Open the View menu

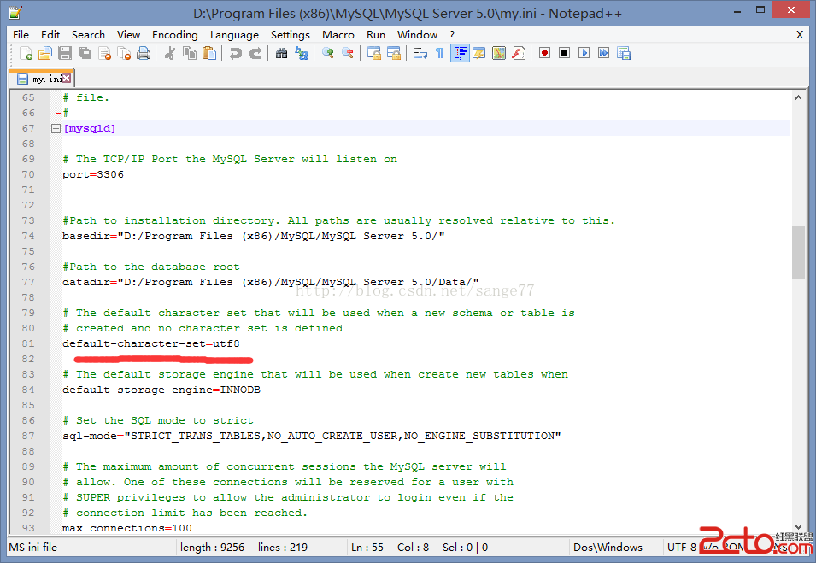[x=128, y=35]
